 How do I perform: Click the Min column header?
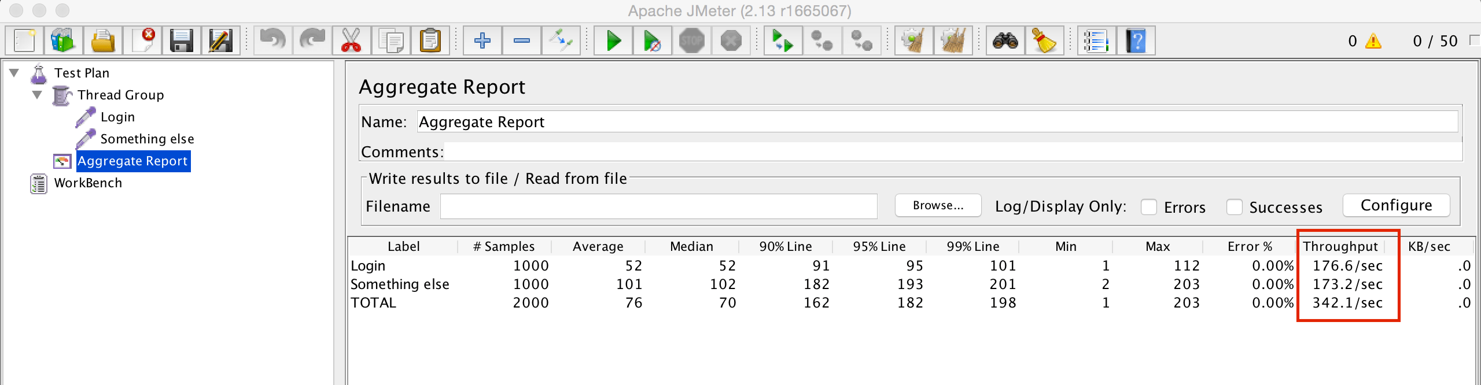click(x=1066, y=246)
